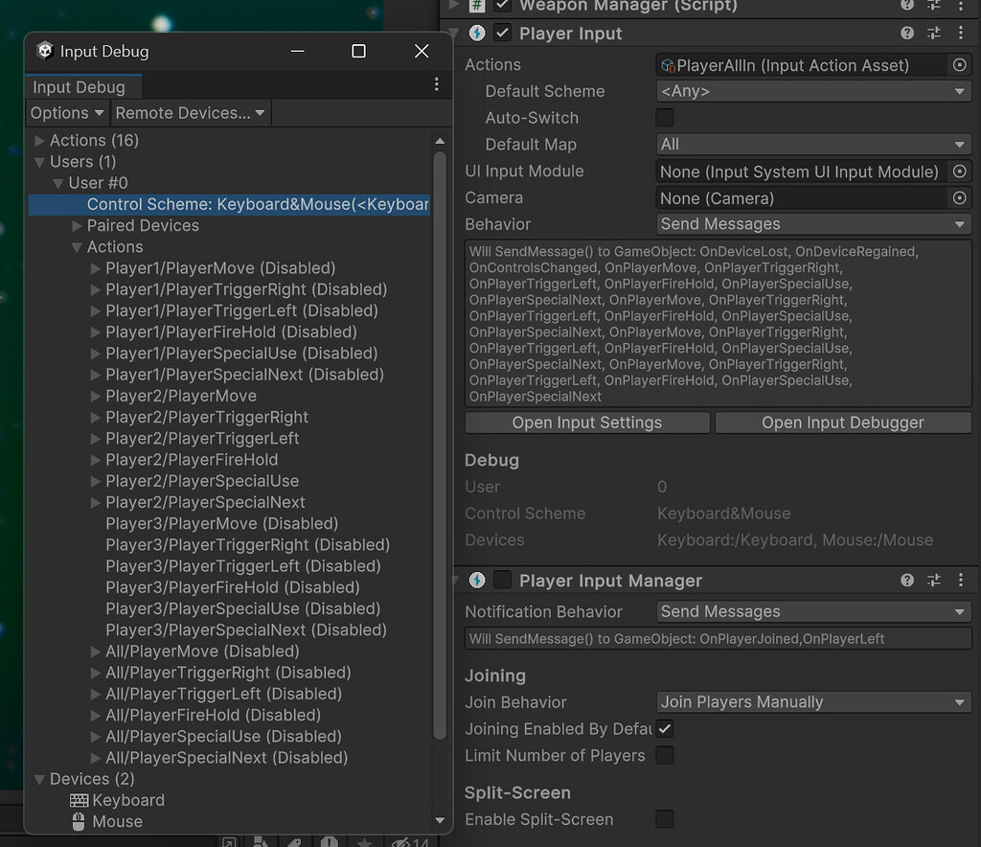The image size is (981, 847).
Task: Expand the Paired Devices tree node
Action: pos(78,226)
